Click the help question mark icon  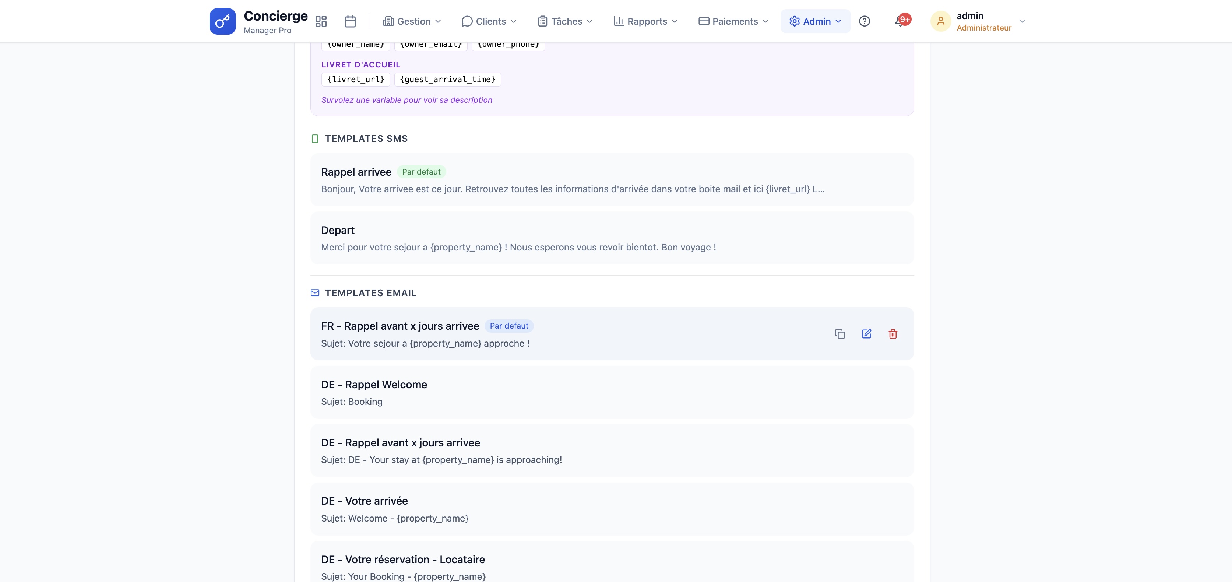865,21
